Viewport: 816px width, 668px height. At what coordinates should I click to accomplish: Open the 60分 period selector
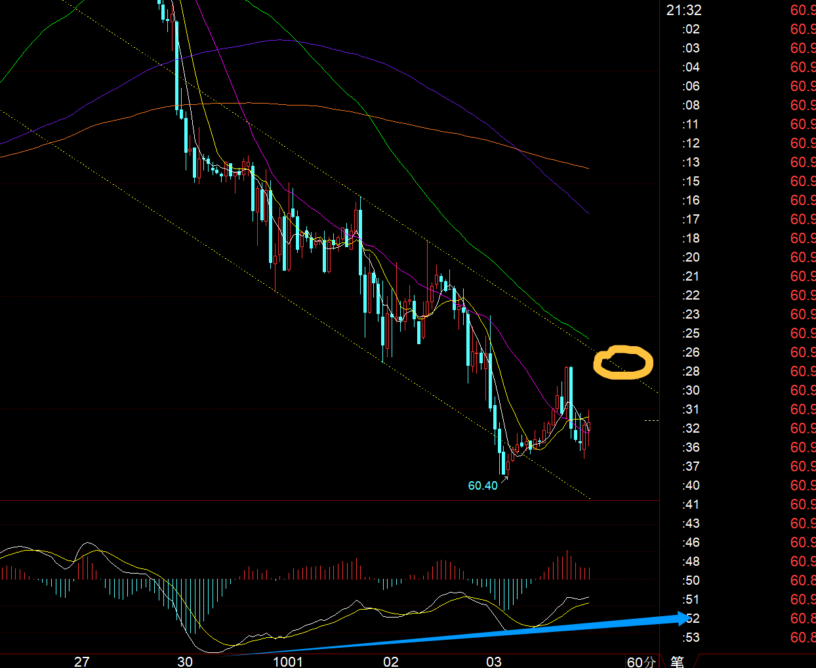[x=641, y=661]
